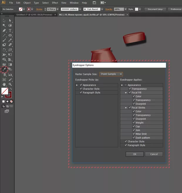Image resolution: width=182 pixels, height=193 pixels.
Task: Open the Effect menu
Action: [x=55, y=3]
